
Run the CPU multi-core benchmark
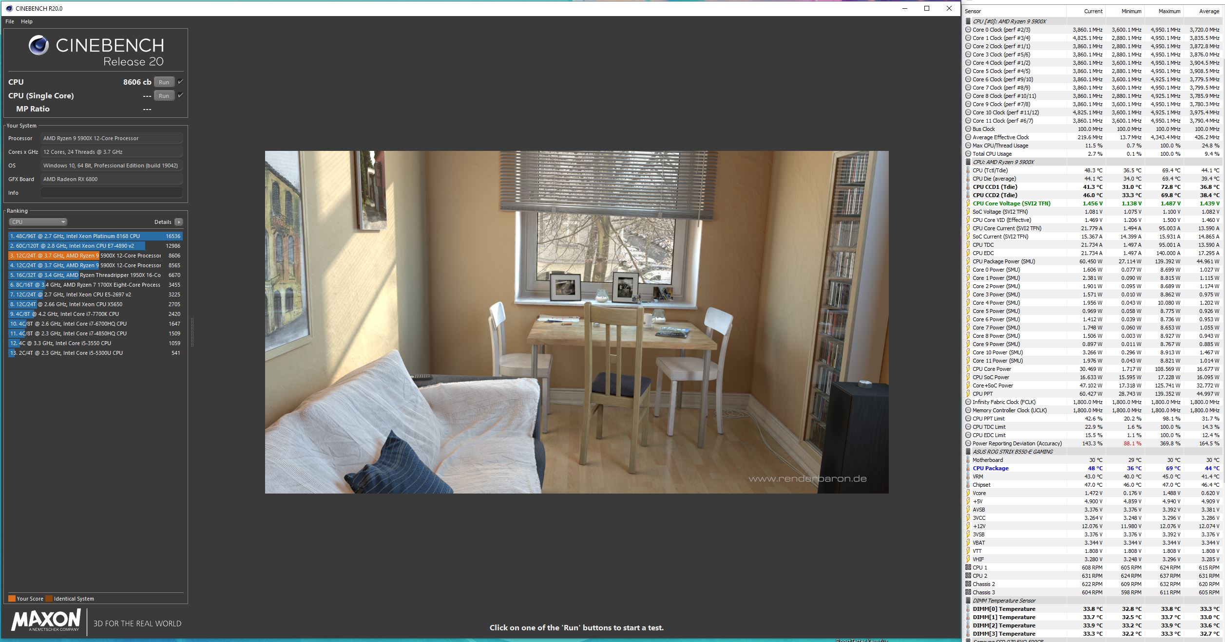click(x=164, y=82)
